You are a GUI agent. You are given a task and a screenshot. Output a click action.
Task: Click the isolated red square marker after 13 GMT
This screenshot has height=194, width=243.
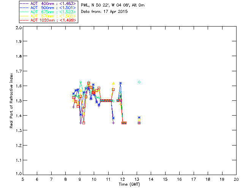point(139,123)
